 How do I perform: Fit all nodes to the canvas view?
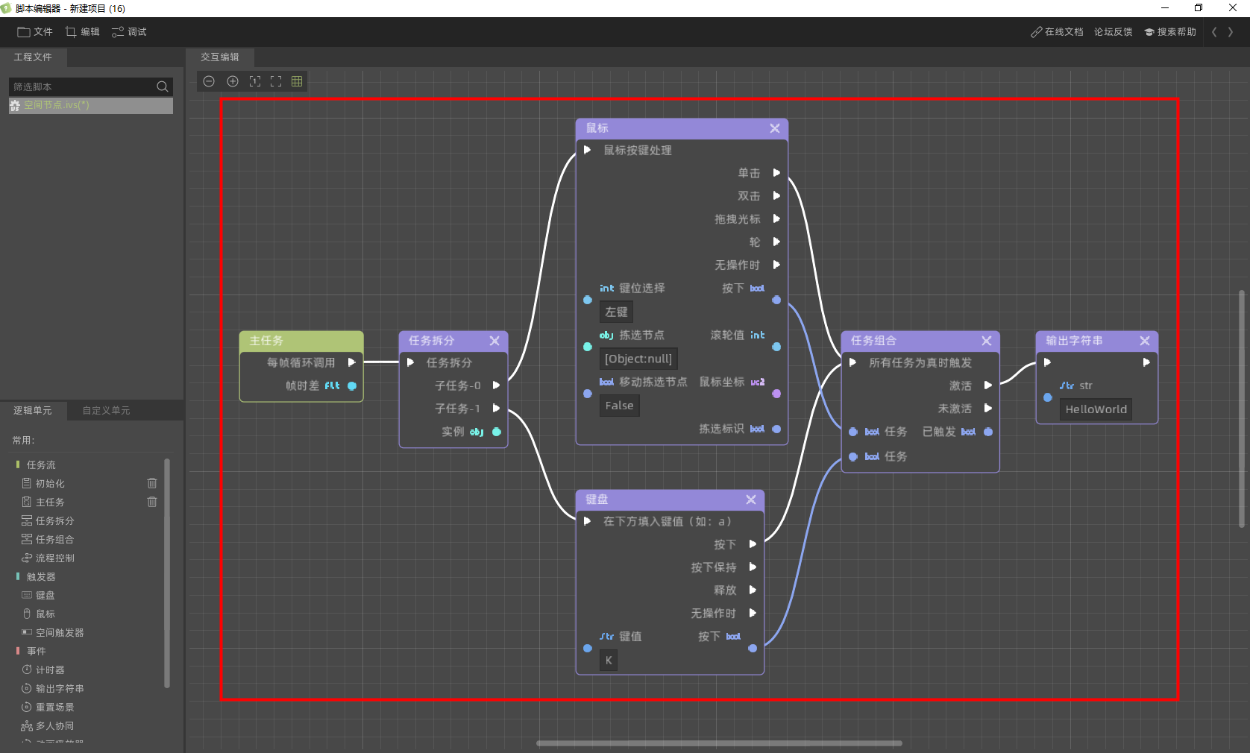point(276,81)
